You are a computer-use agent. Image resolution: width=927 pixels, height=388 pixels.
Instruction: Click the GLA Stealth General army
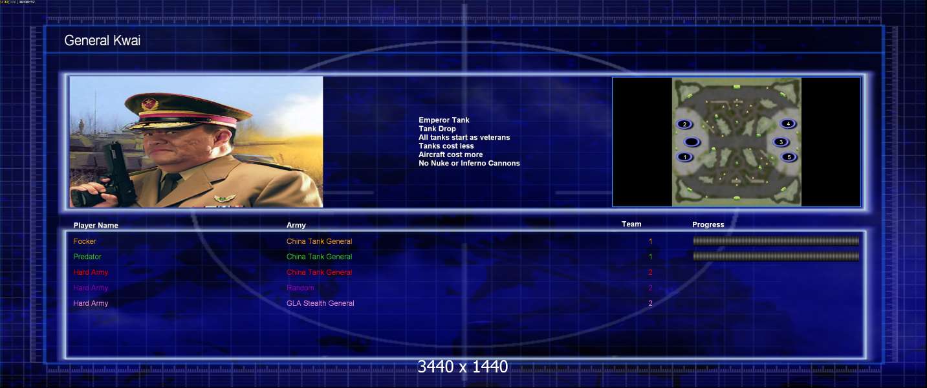click(320, 303)
